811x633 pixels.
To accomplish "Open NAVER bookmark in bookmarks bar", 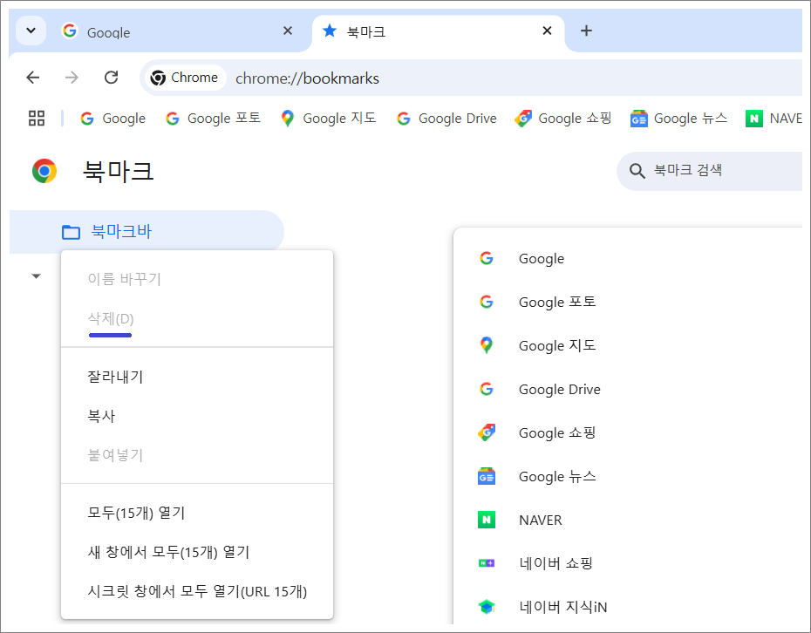I will 774,119.
